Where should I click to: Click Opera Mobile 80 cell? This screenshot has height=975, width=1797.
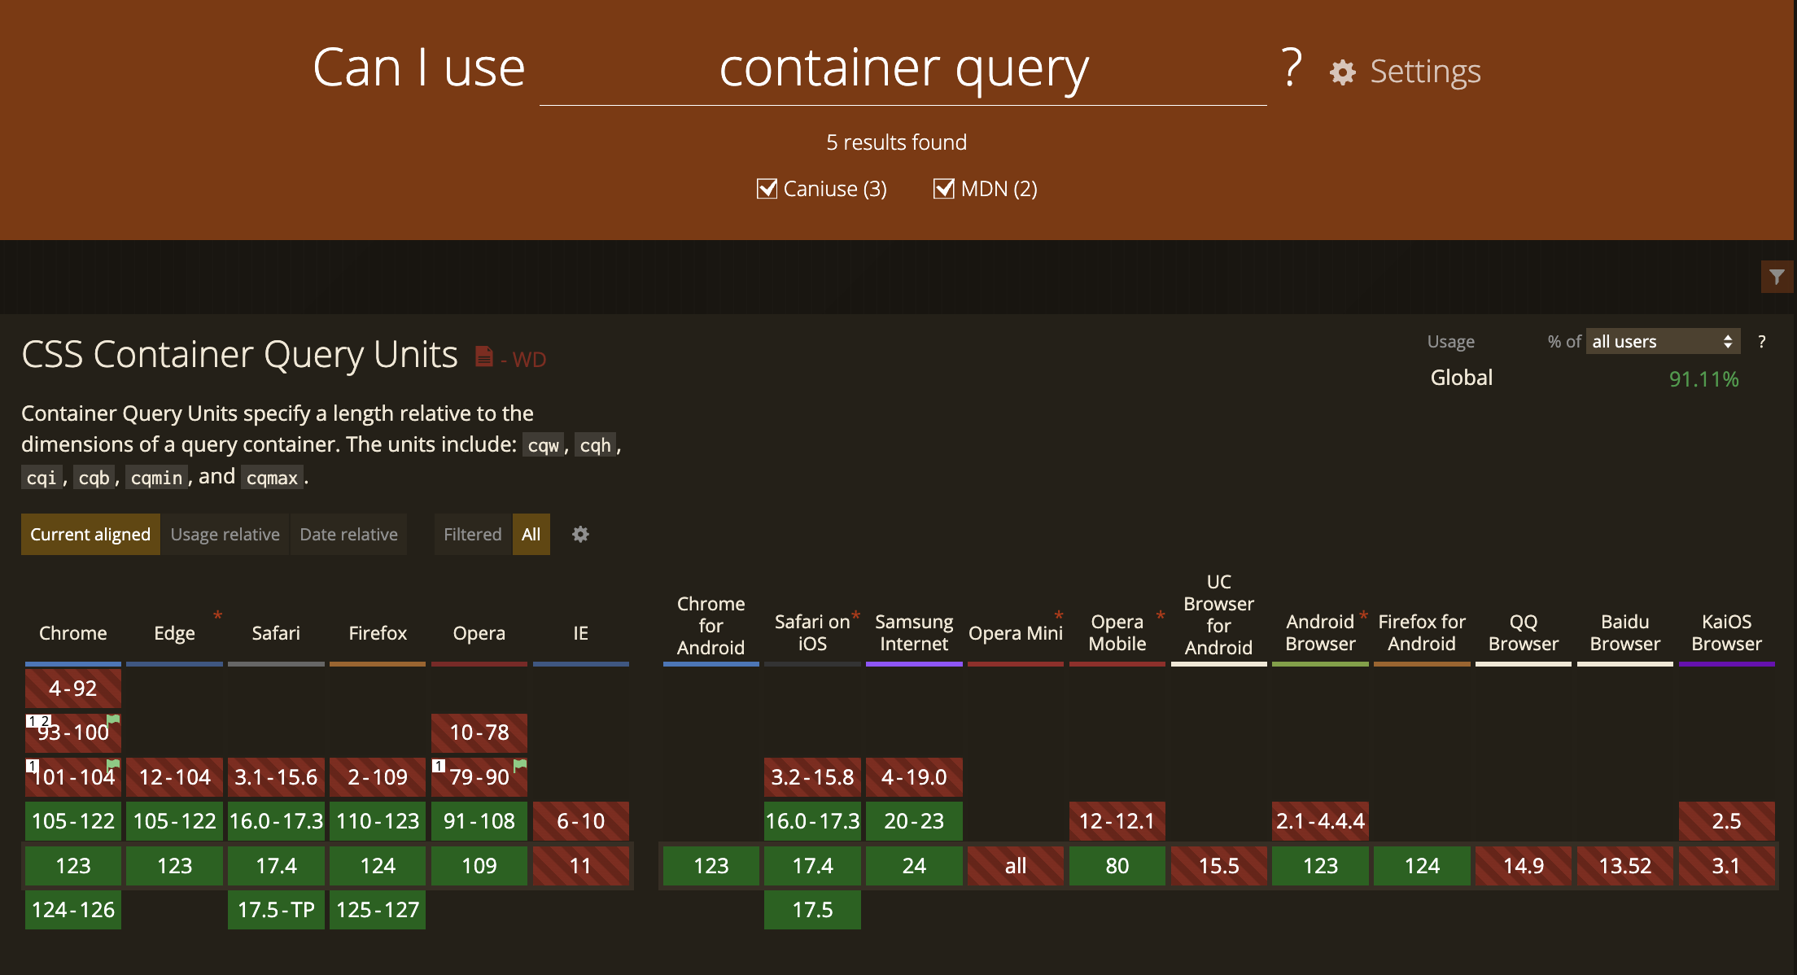coord(1117,866)
